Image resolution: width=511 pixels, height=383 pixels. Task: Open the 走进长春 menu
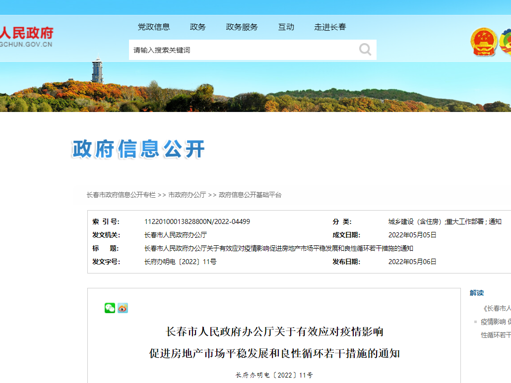pos(330,27)
